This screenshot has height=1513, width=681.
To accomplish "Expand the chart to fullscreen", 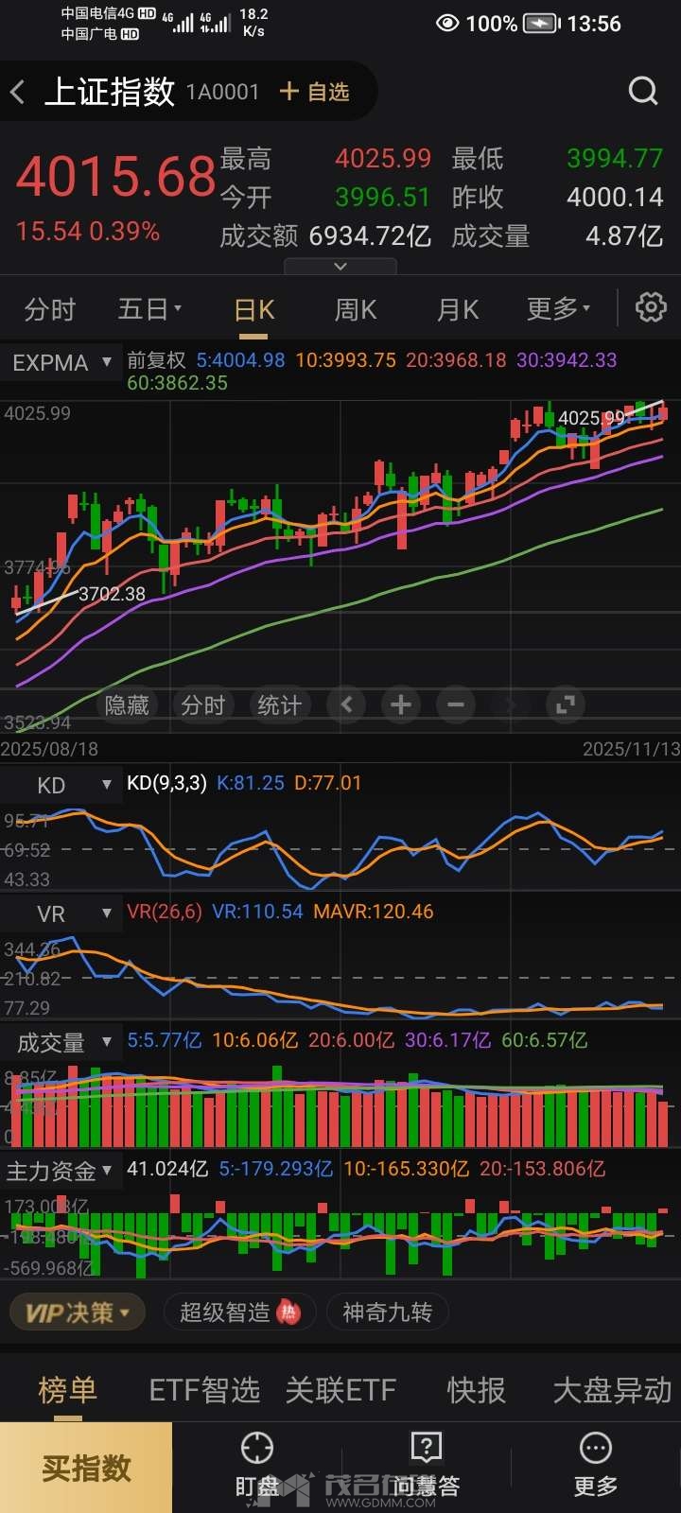I will [x=566, y=704].
